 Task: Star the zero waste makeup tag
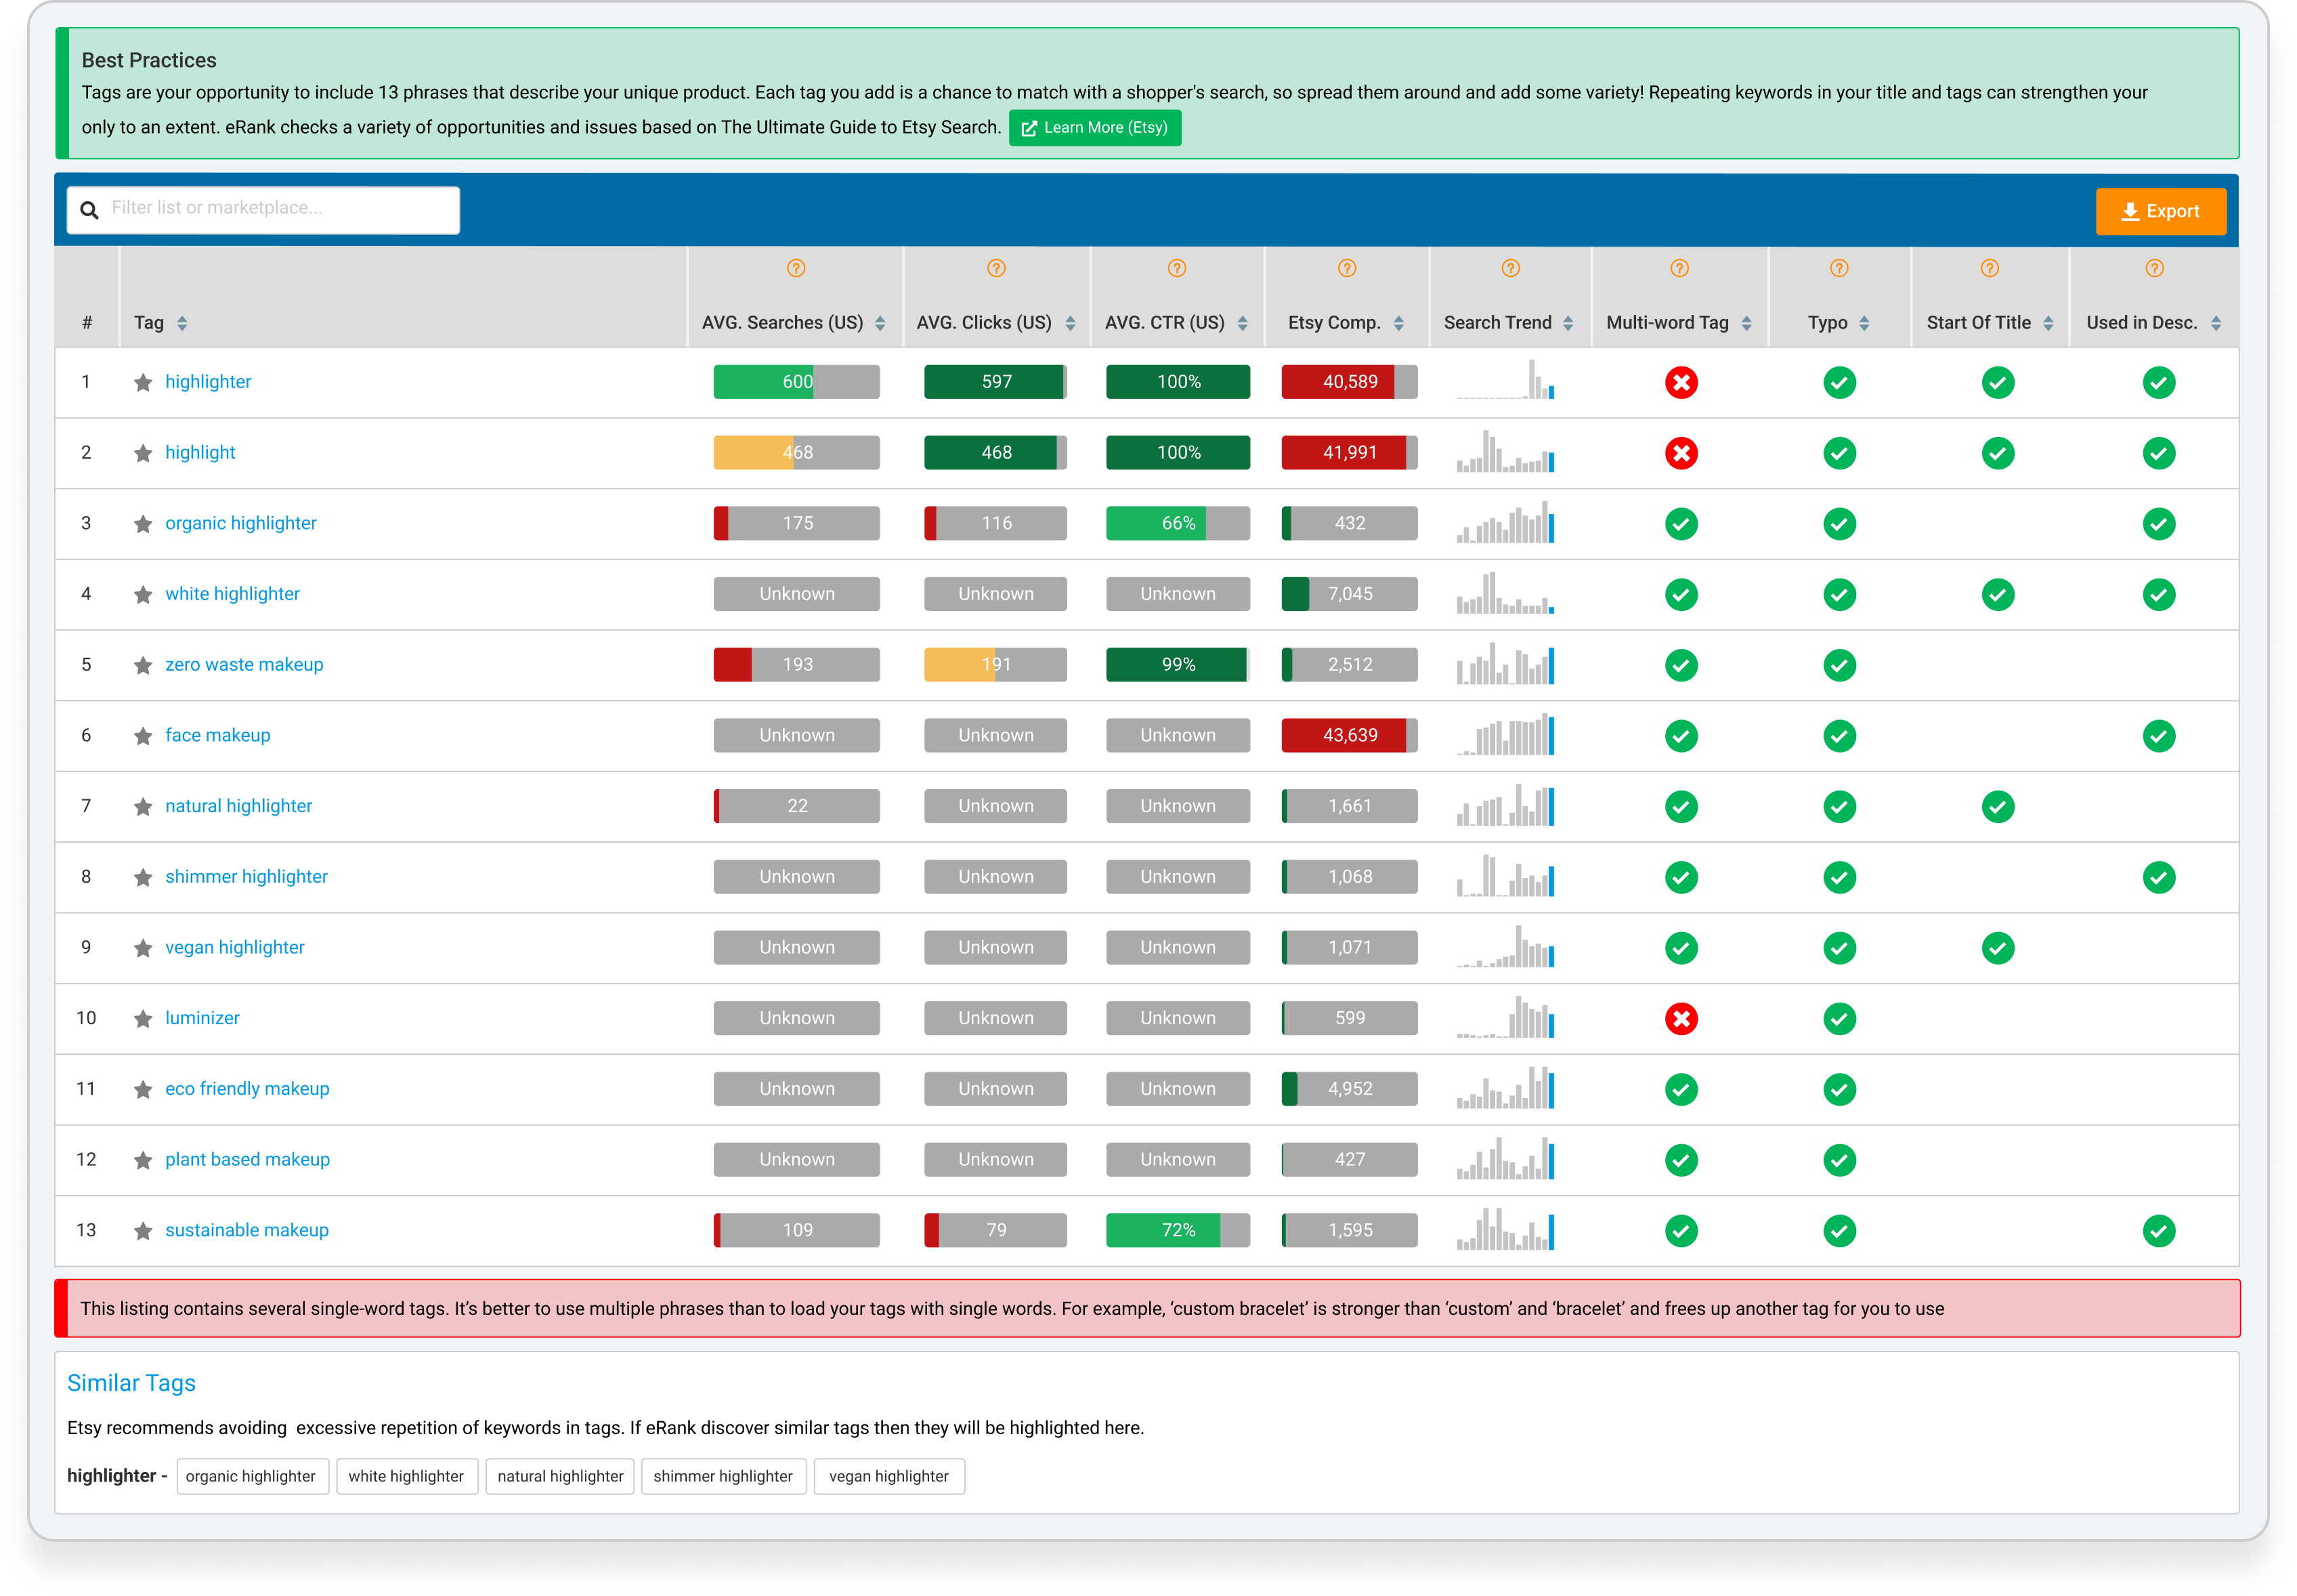click(x=143, y=665)
